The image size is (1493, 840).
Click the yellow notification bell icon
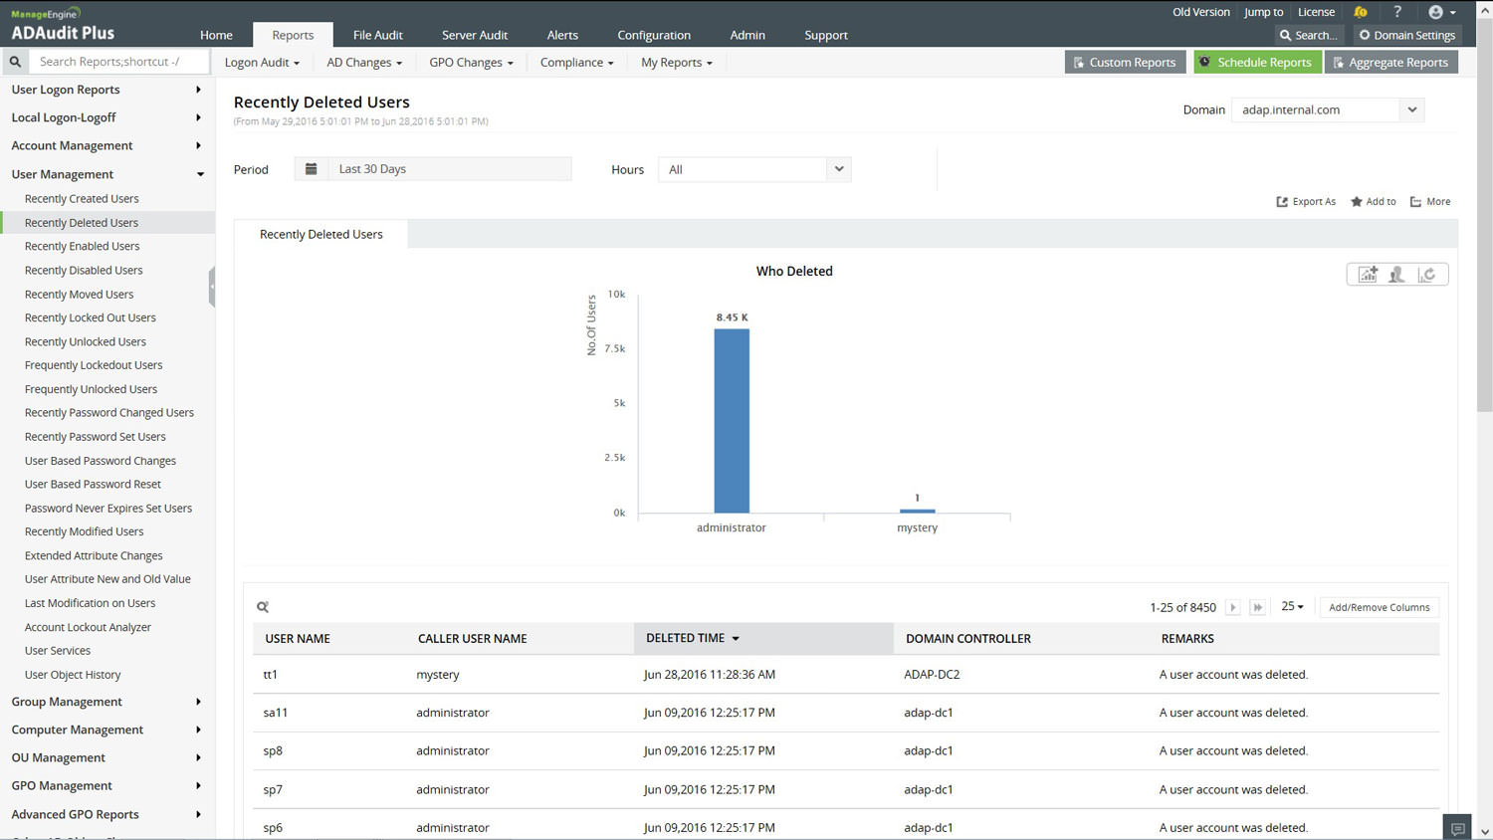pos(1361,12)
